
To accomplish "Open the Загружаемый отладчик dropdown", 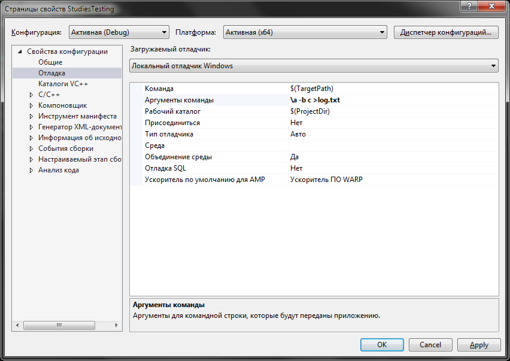I will pos(314,66).
